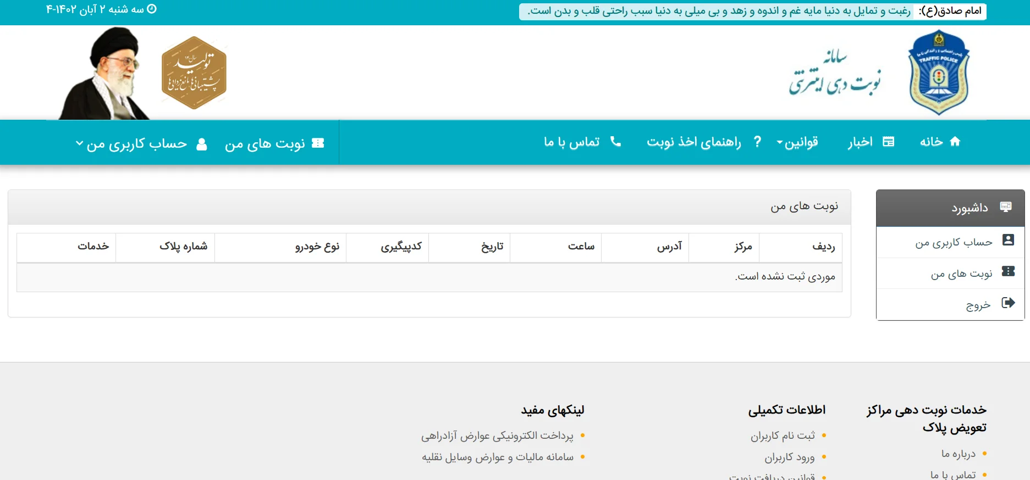Click the امام صادق(ع) quote banner

pyautogui.click(x=753, y=12)
